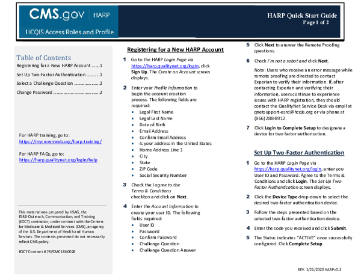Click bullet item 'User ID'
Image resolution: width=361 pixels, height=279 pixels.
(x=147, y=225)
